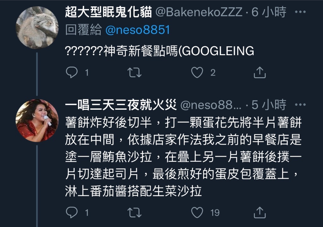Open more options for BakenekoZZZ tweet

click(x=300, y=12)
